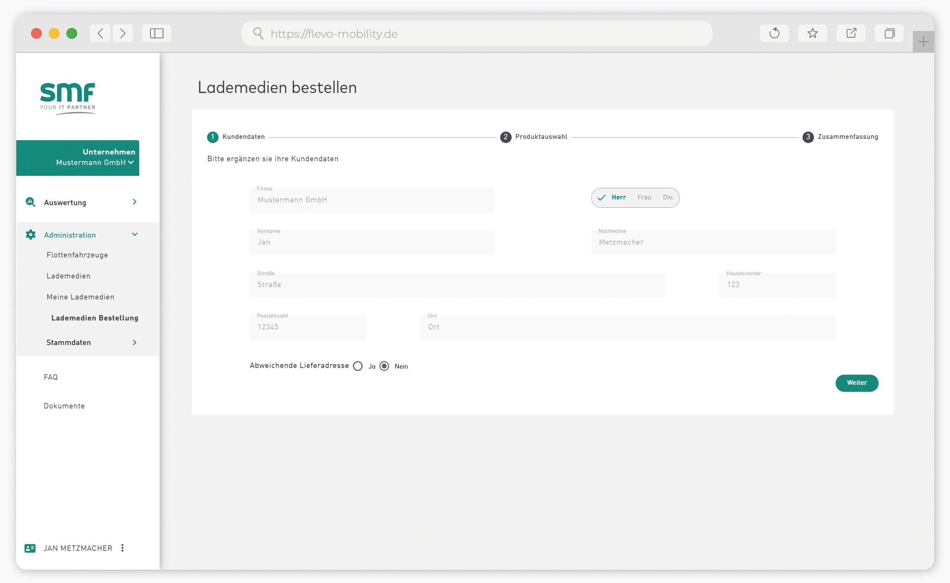Click the contact card icon next to JAN METZMACHER
This screenshot has width=950, height=583.
(30, 548)
